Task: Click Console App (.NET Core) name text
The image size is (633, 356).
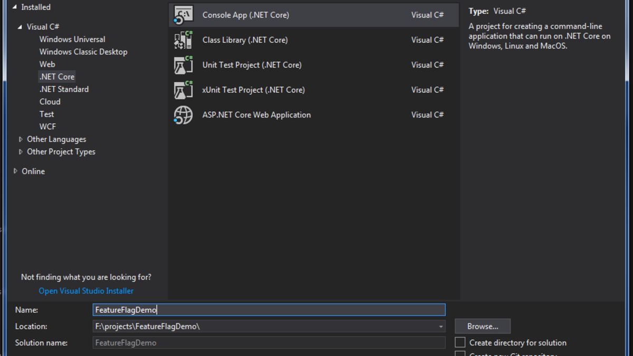Action: click(246, 15)
